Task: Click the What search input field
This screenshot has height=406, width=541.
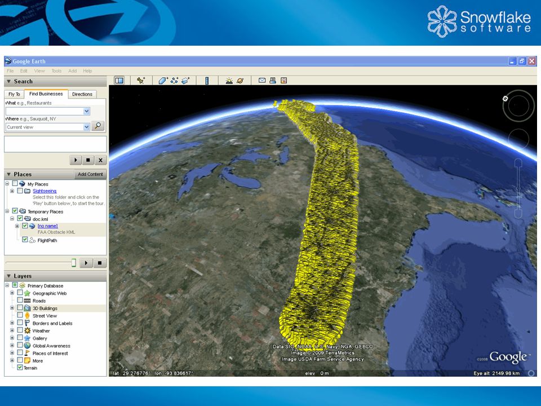Action: click(x=45, y=111)
